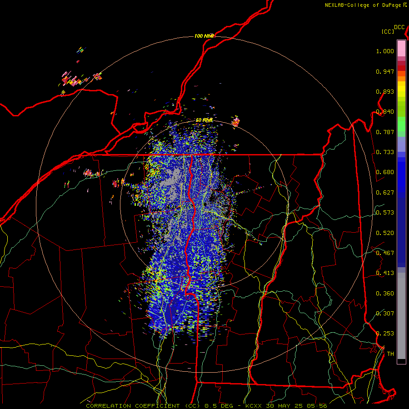Select the 0.467 legend value
409x409 pixels.
click(x=385, y=253)
